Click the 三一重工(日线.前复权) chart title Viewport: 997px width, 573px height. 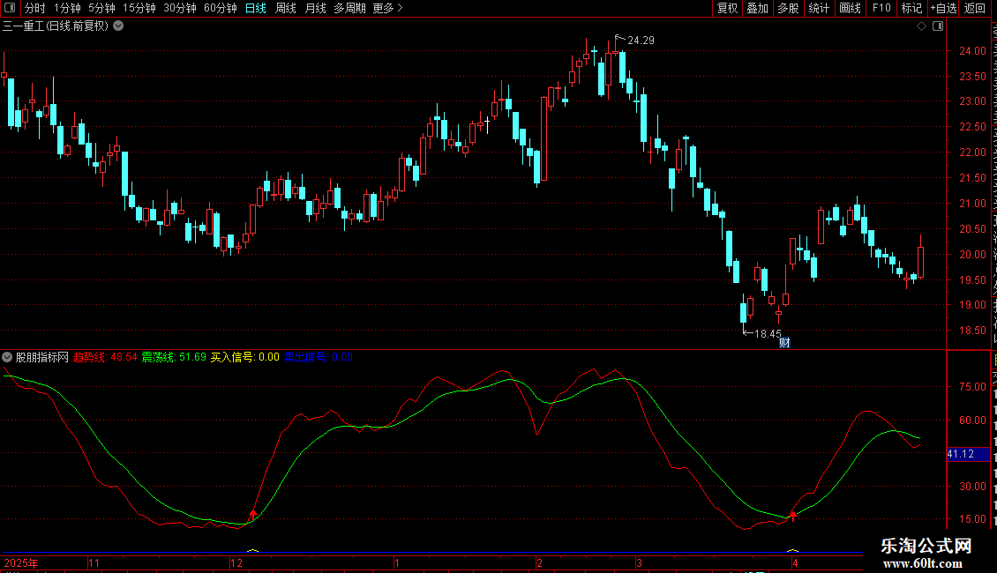pyautogui.click(x=56, y=26)
